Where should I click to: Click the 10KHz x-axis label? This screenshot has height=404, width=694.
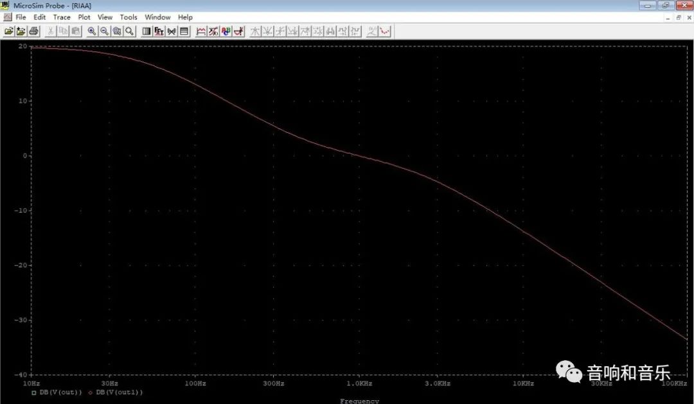click(523, 383)
